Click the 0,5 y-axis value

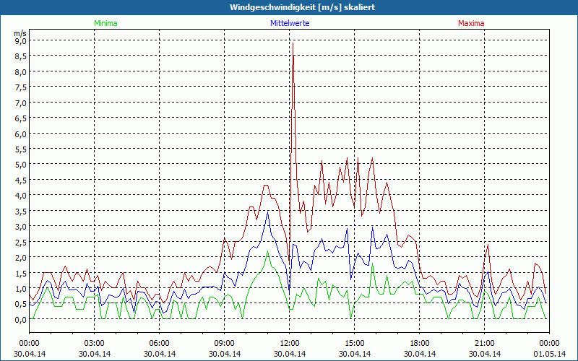pyautogui.click(x=21, y=304)
